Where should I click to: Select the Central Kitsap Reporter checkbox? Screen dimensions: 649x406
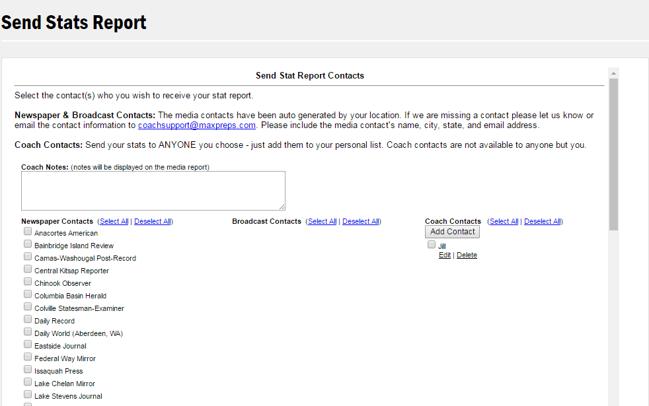click(28, 269)
